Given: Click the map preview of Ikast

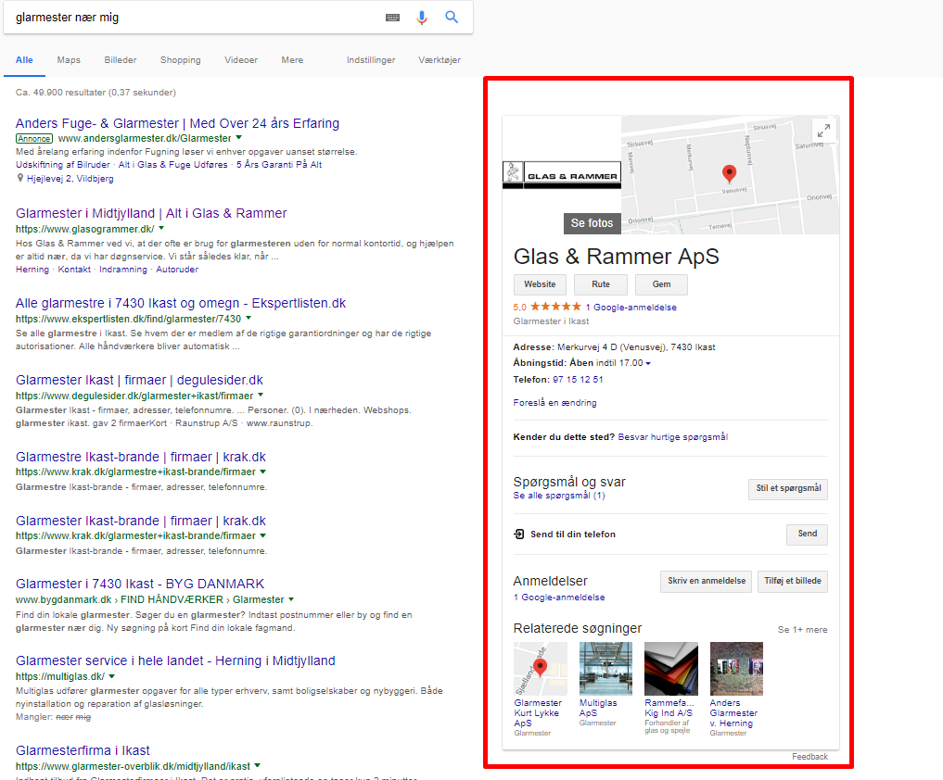Looking at the screenshot, I should [730, 175].
